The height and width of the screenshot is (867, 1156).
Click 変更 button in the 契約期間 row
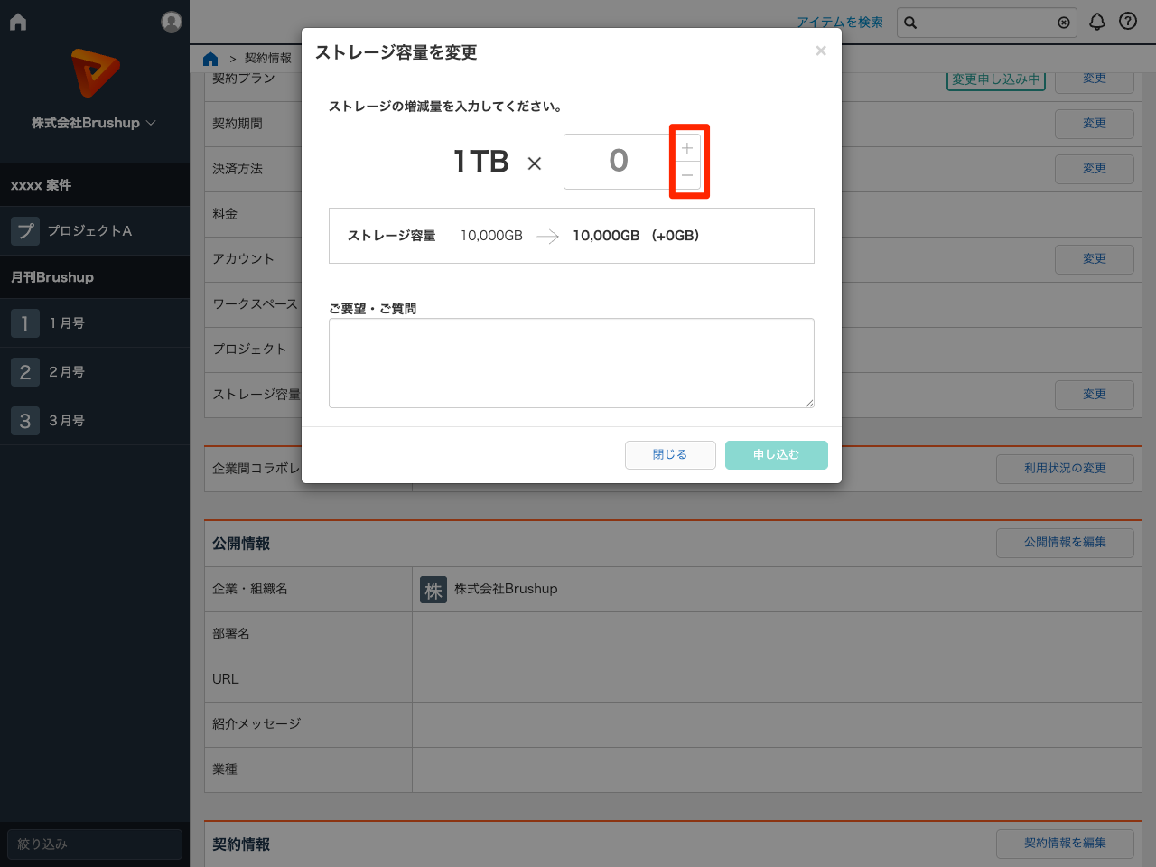(1095, 124)
